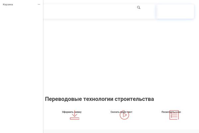The height and width of the screenshot is (133, 199).
Task: Open the Корзина section label
Action: [8, 4]
